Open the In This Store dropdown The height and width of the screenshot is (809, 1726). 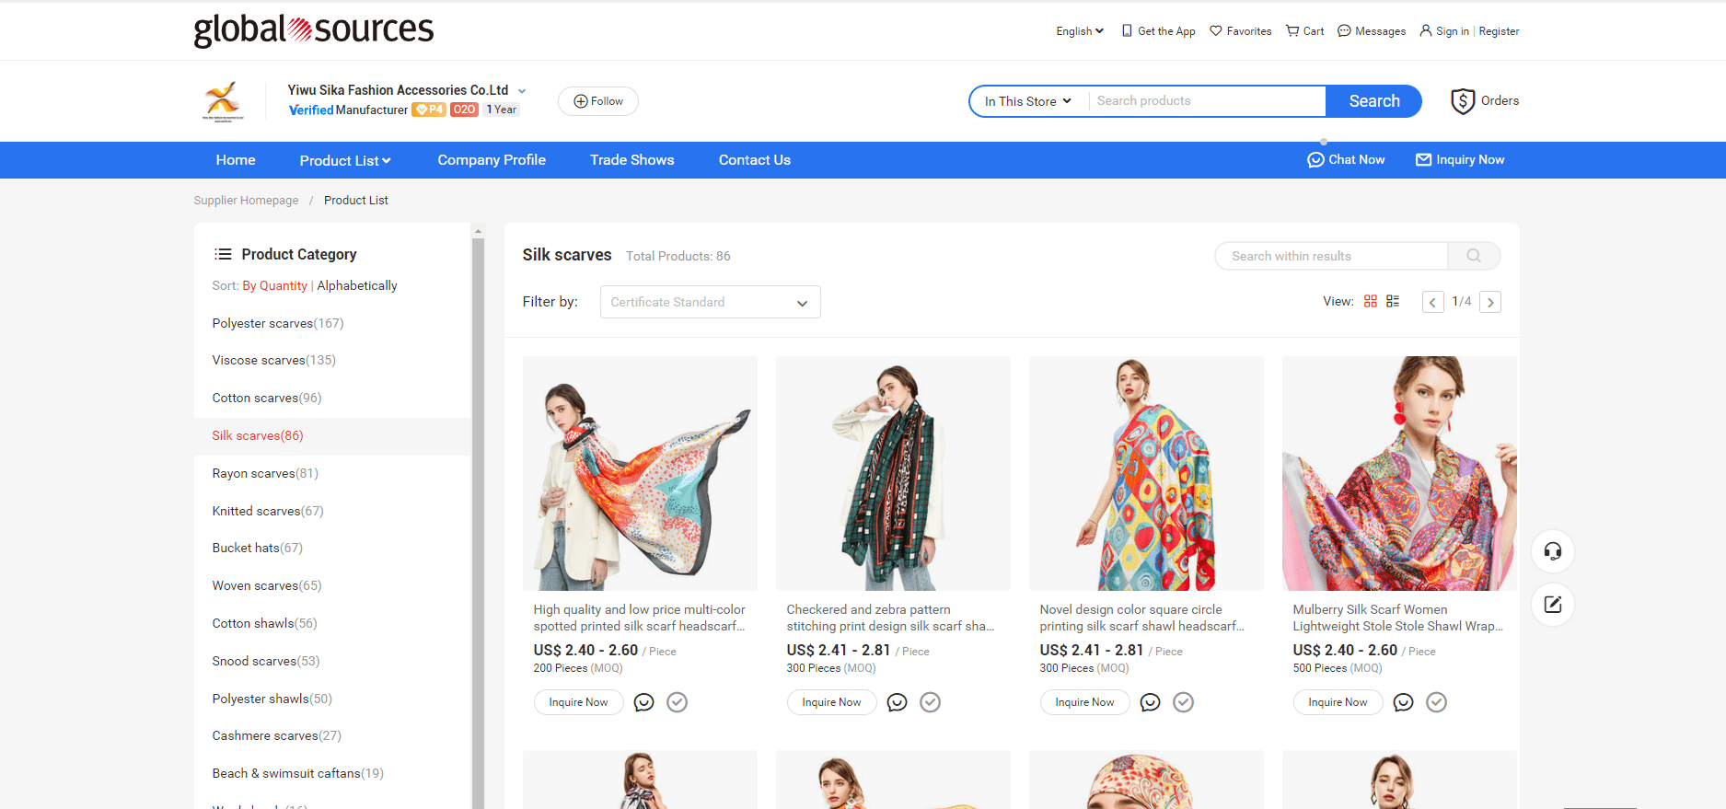pyautogui.click(x=1028, y=101)
